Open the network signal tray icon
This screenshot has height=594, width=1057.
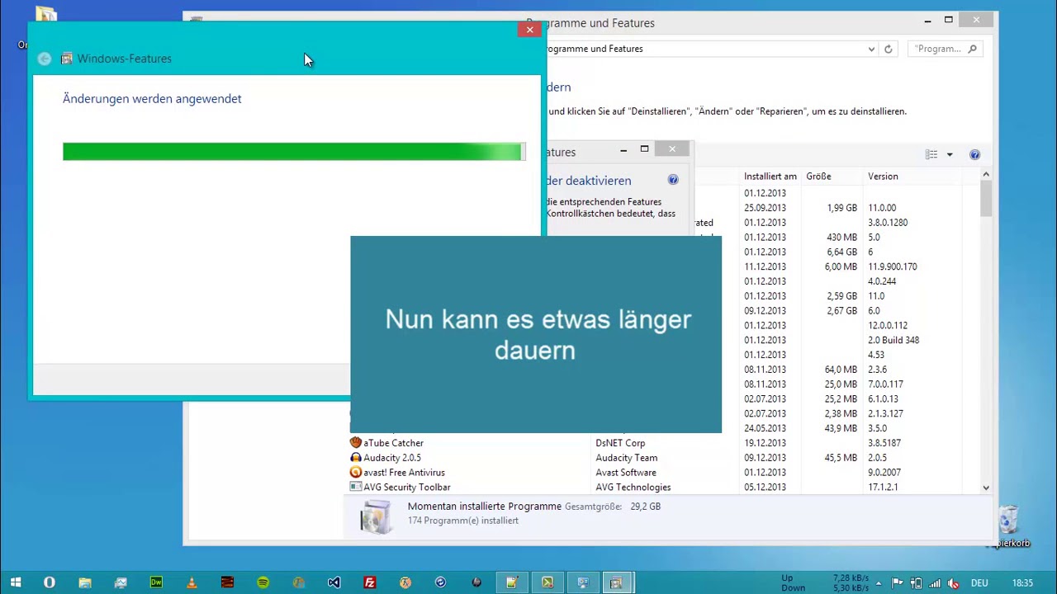click(934, 583)
